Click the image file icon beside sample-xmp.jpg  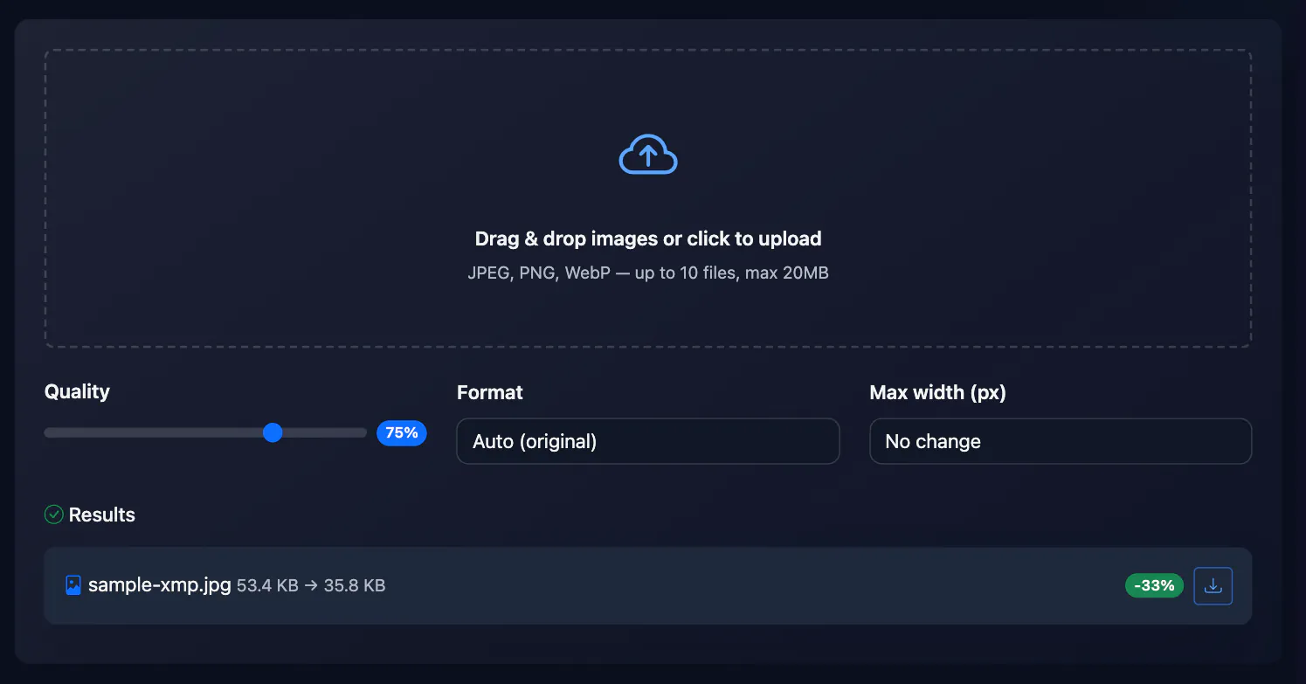pyautogui.click(x=73, y=585)
